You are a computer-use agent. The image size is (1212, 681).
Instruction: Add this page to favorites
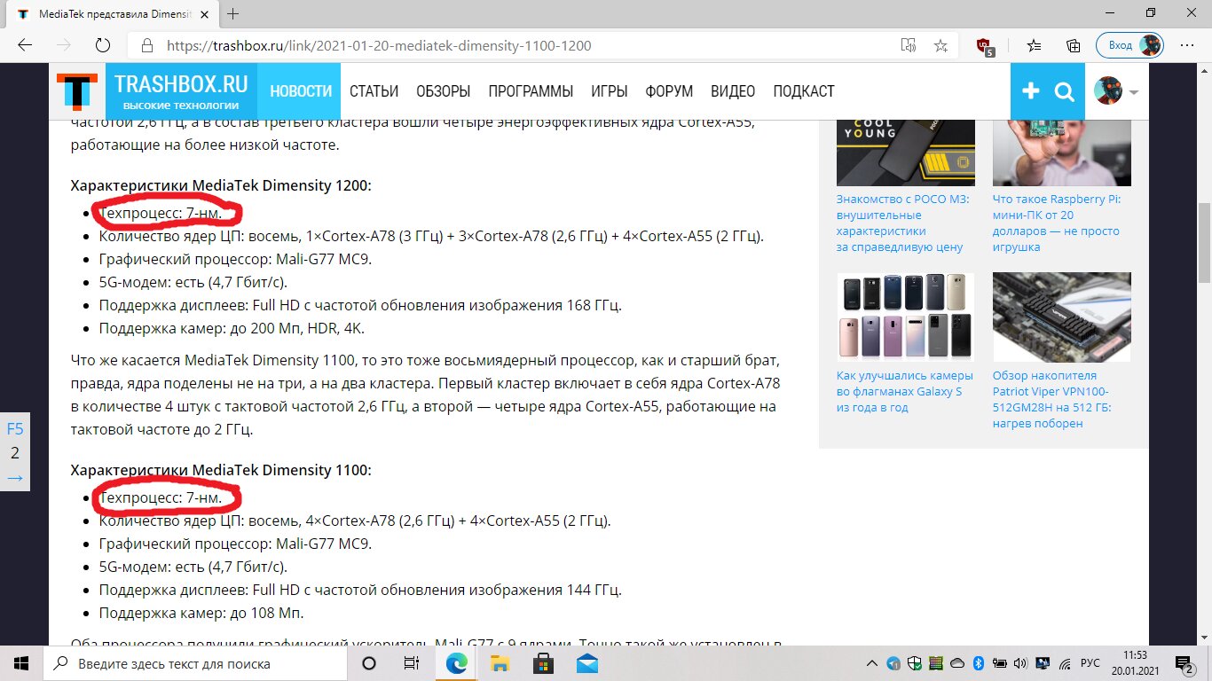(x=940, y=45)
